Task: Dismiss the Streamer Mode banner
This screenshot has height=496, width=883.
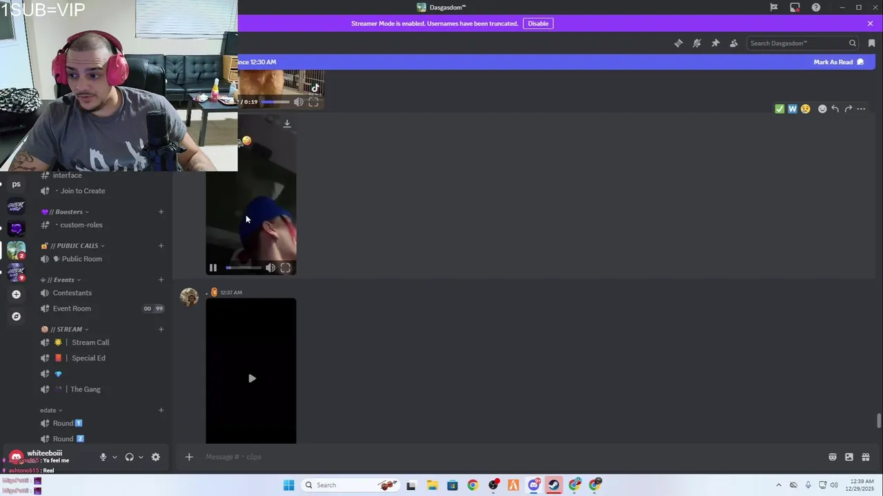Action: (x=870, y=23)
